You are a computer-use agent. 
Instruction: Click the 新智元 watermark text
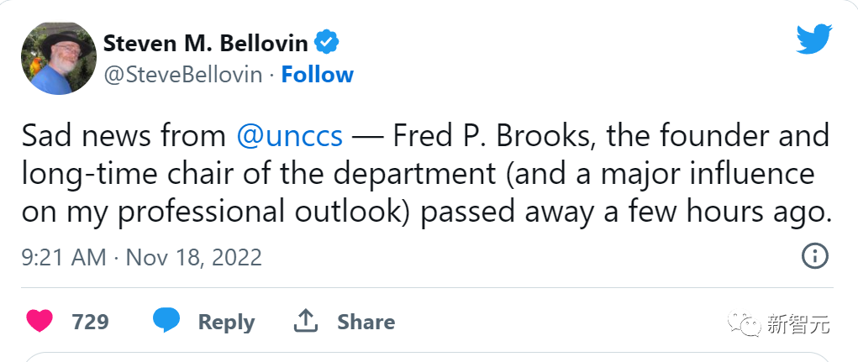pyautogui.click(x=797, y=324)
